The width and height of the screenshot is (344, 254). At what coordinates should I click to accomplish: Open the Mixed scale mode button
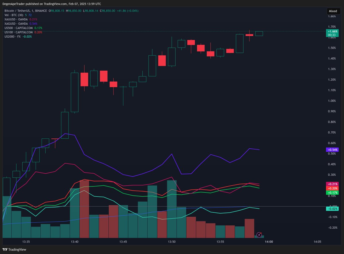(333, 11)
